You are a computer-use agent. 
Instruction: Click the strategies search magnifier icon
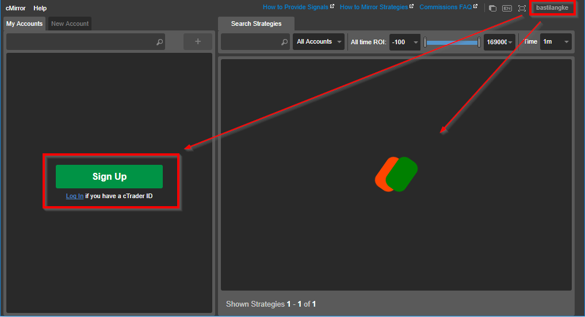click(284, 42)
